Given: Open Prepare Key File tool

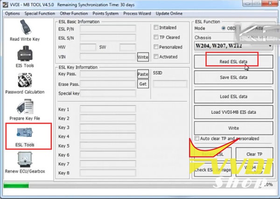Looking at the screenshot, I should pyautogui.click(x=24, y=110).
